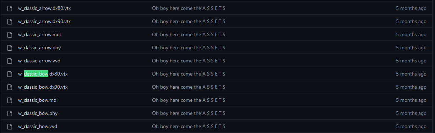The height and width of the screenshot is (133, 435).
Task: Open the w_classic_bow.phy file
Action: click(x=38, y=113)
